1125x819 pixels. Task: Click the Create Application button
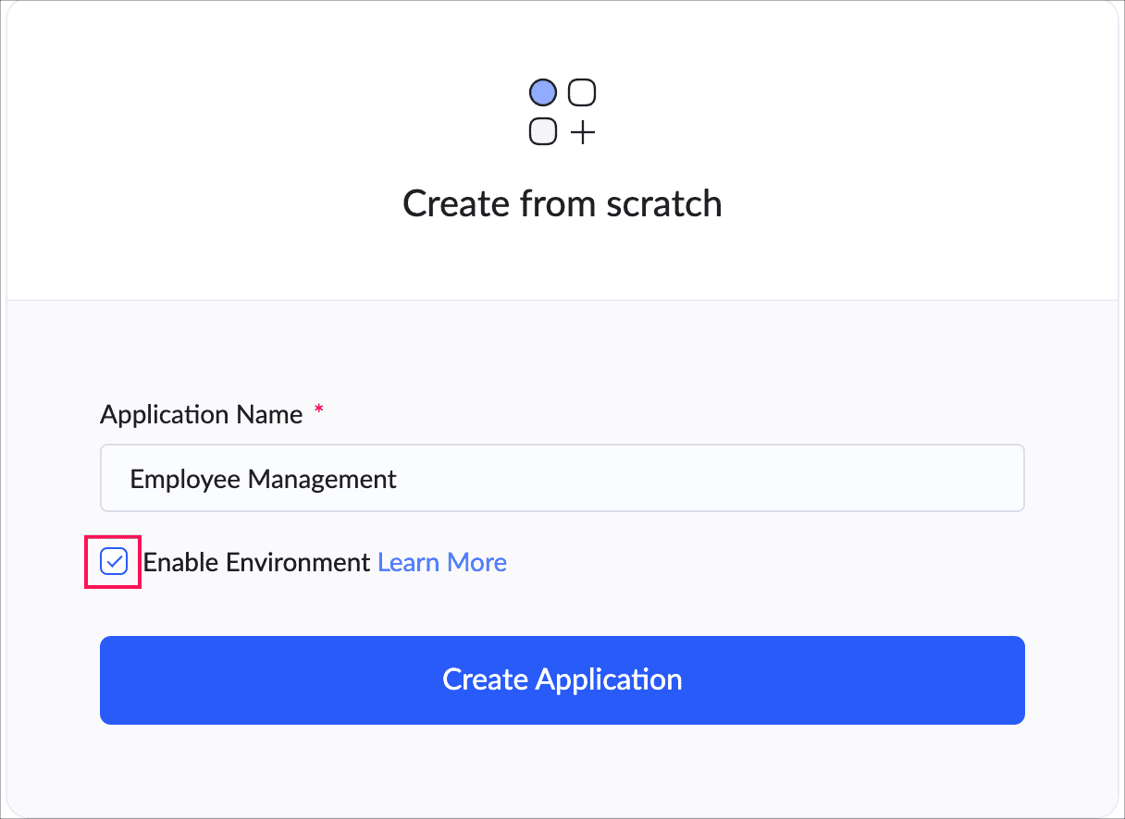[562, 680]
